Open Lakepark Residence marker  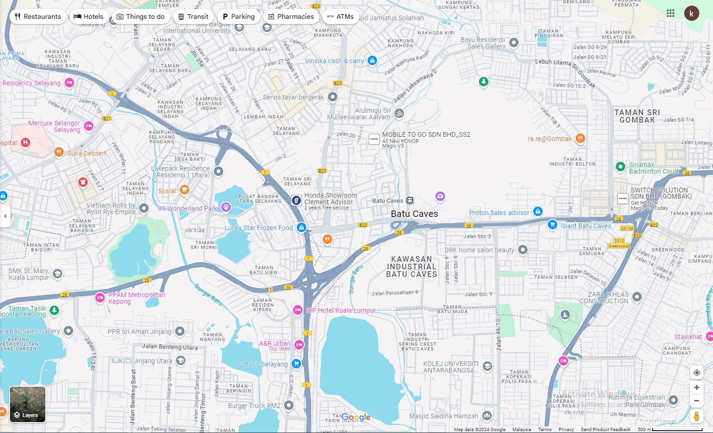(218, 171)
